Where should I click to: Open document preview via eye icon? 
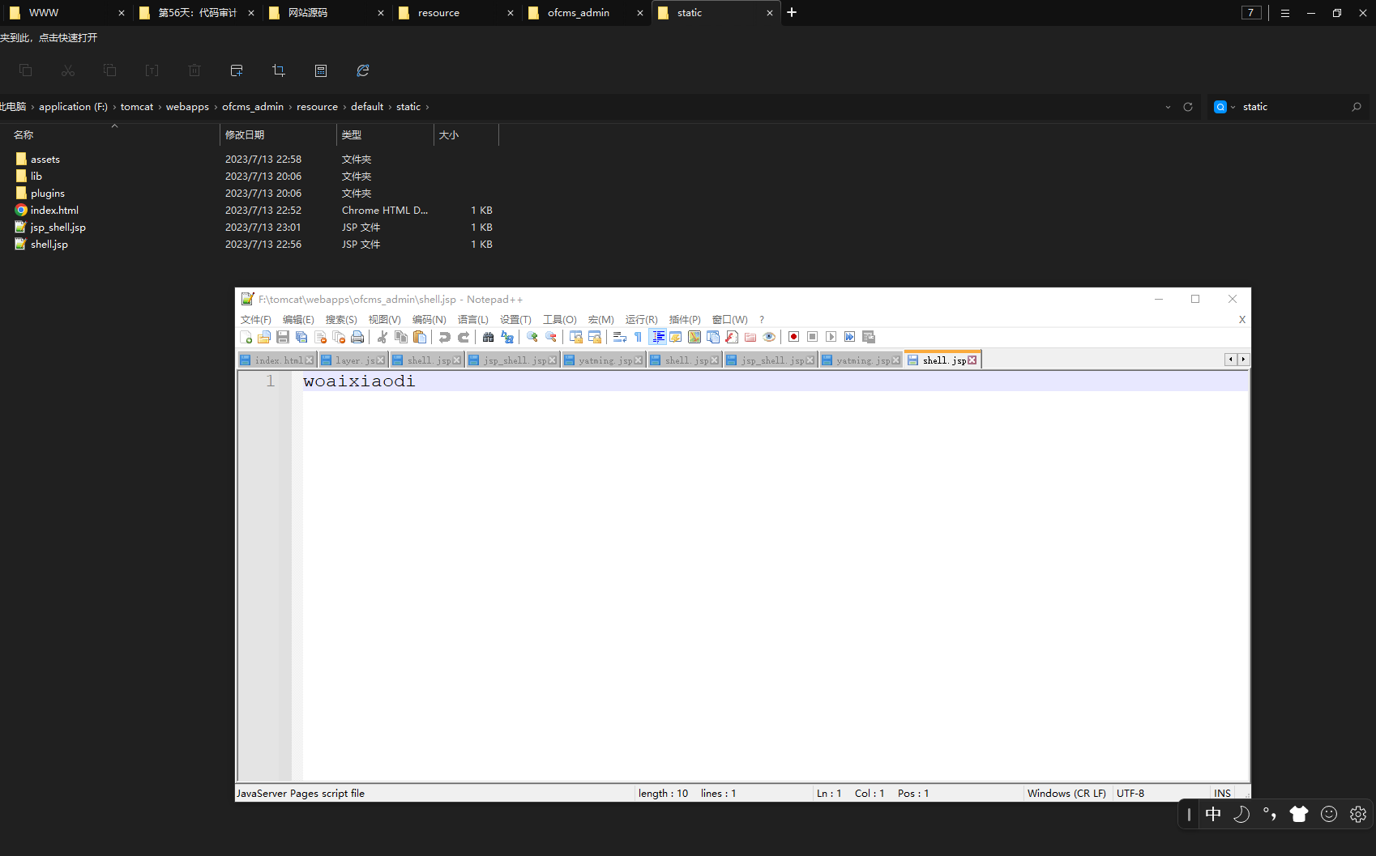click(769, 337)
